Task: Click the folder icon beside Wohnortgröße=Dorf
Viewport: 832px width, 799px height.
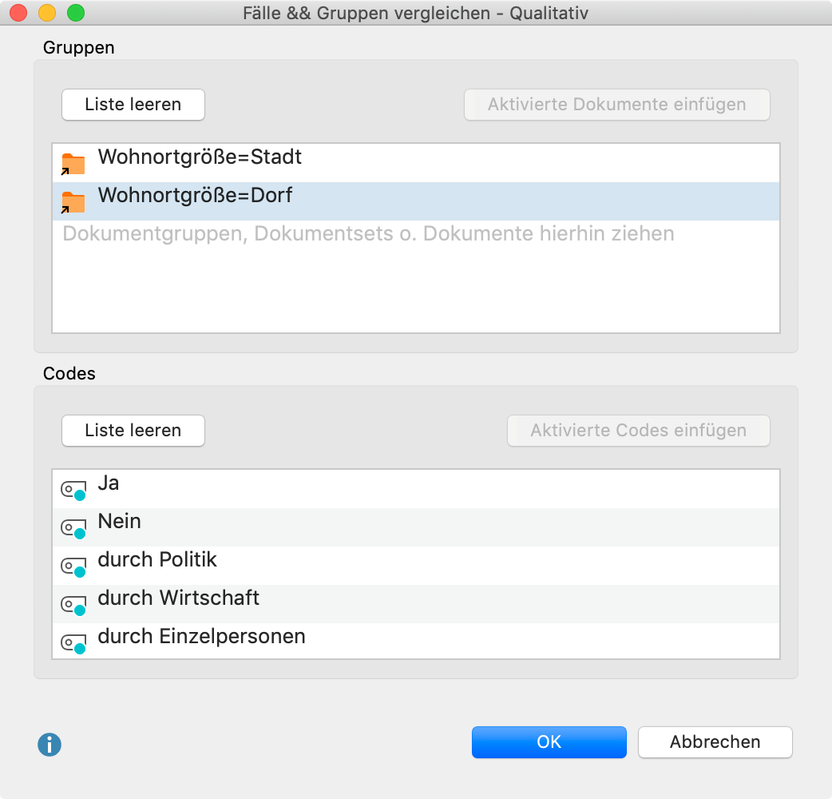Action: tap(73, 201)
